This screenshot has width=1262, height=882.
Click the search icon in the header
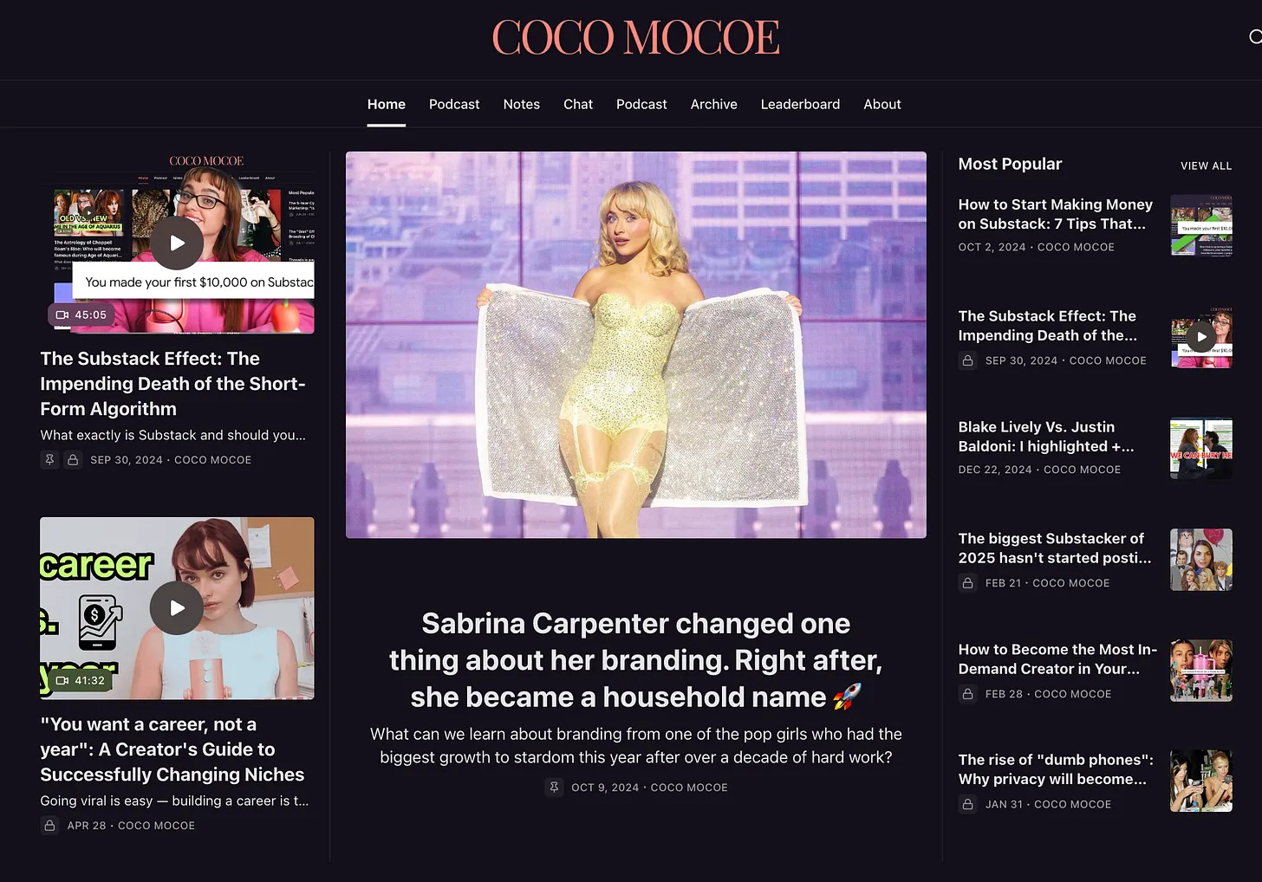[1256, 36]
